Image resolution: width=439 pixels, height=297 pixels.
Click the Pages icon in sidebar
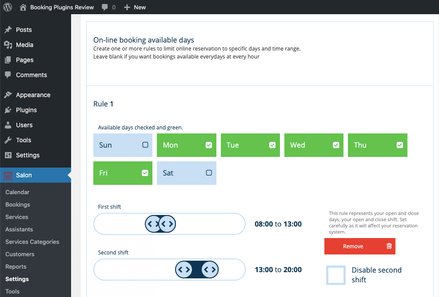tap(8, 60)
